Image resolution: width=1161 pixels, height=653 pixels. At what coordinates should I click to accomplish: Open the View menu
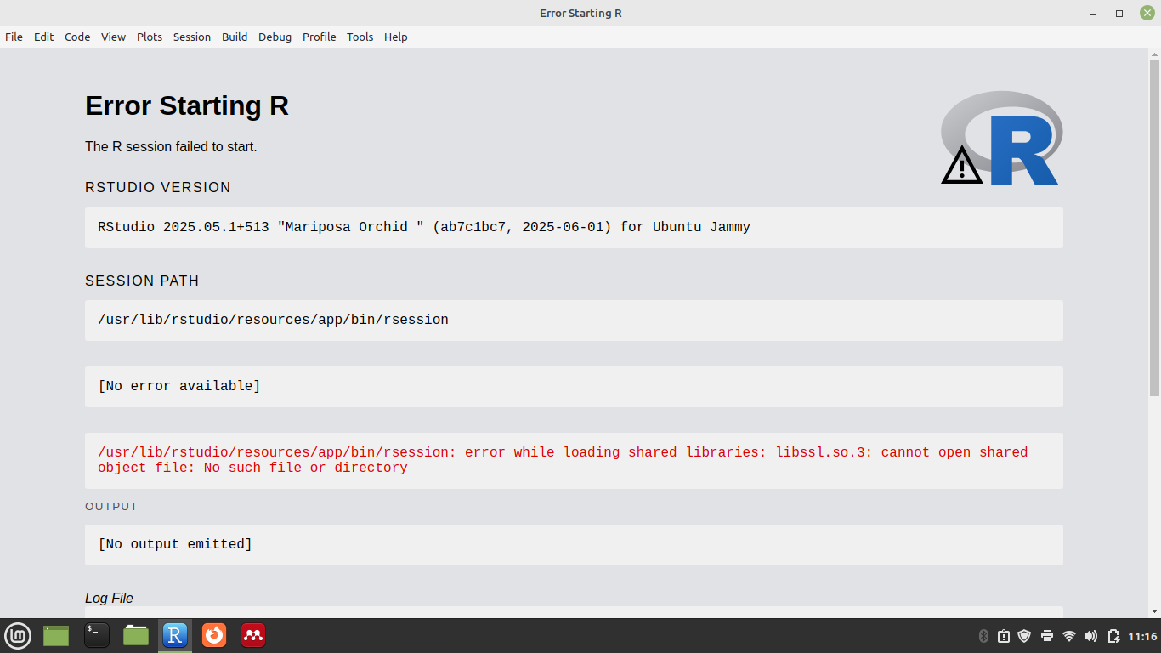click(x=113, y=37)
